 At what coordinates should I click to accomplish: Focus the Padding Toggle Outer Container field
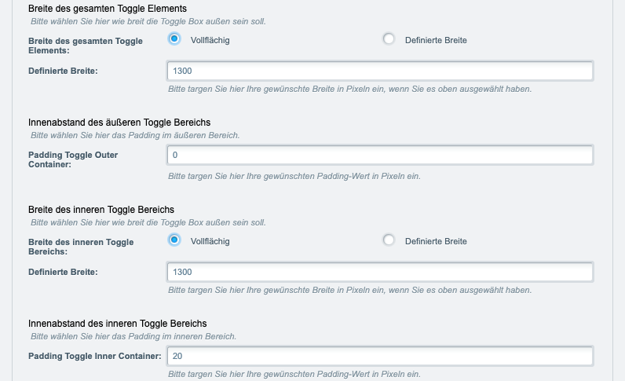coord(380,156)
